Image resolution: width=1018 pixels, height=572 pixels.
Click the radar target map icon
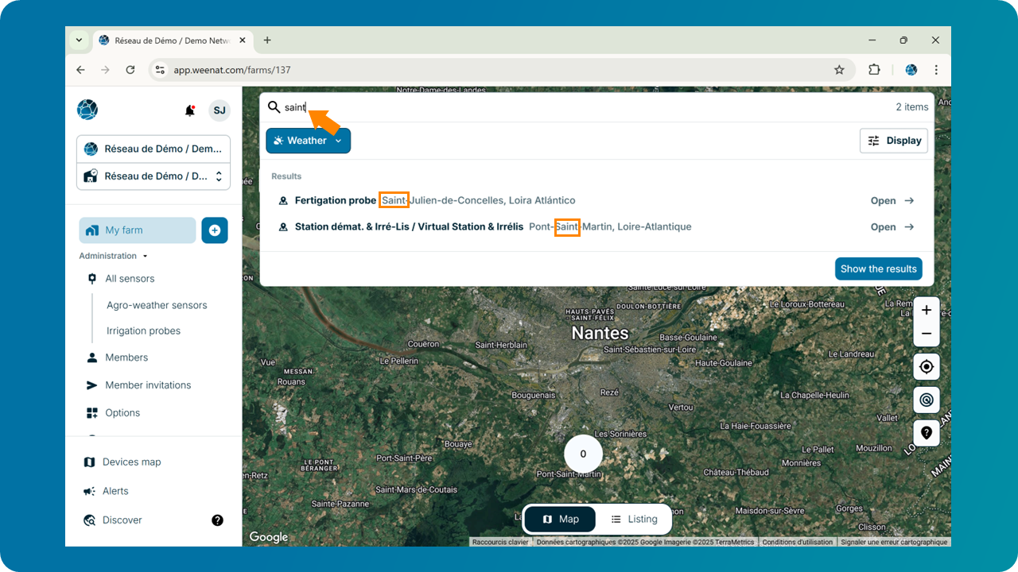tap(927, 400)
